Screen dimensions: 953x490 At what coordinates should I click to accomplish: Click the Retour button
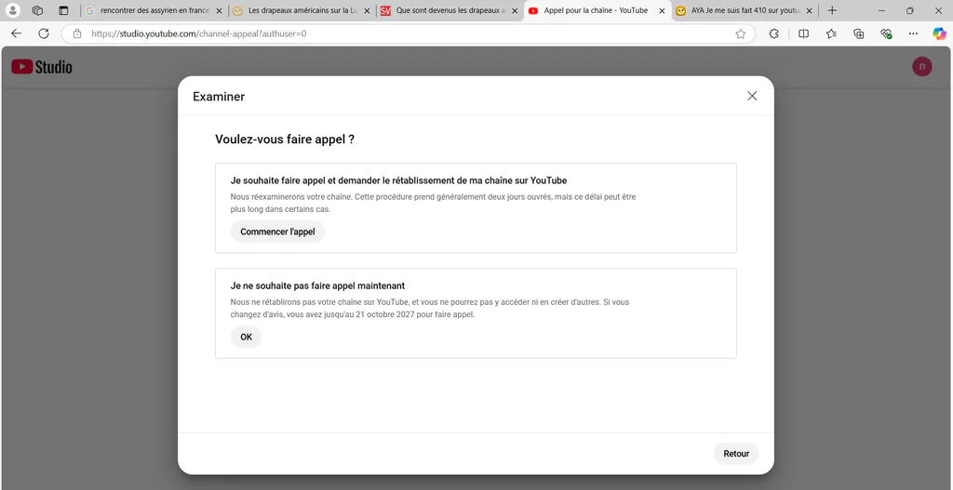tap(736, 454)
